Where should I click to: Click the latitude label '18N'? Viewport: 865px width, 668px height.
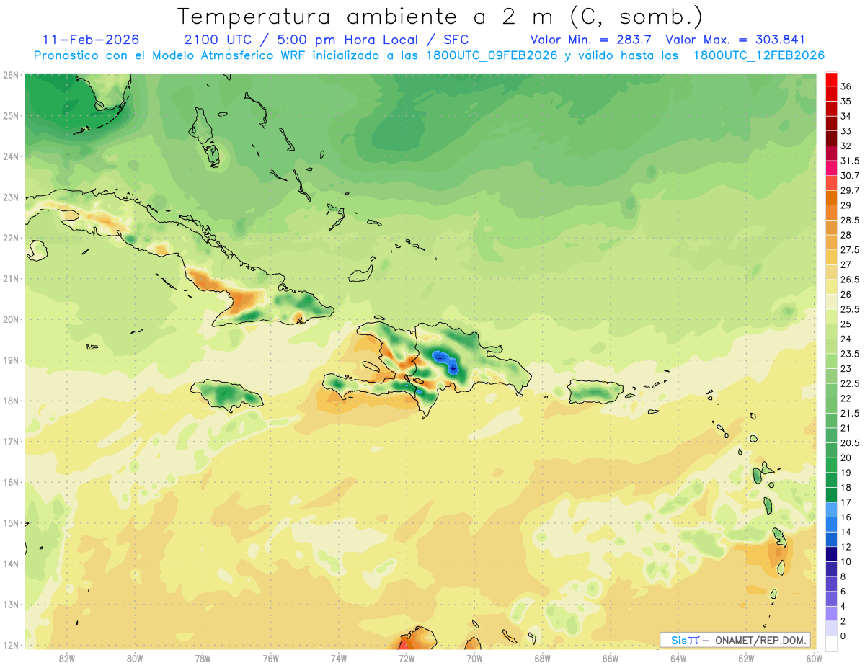pos(11,401)
